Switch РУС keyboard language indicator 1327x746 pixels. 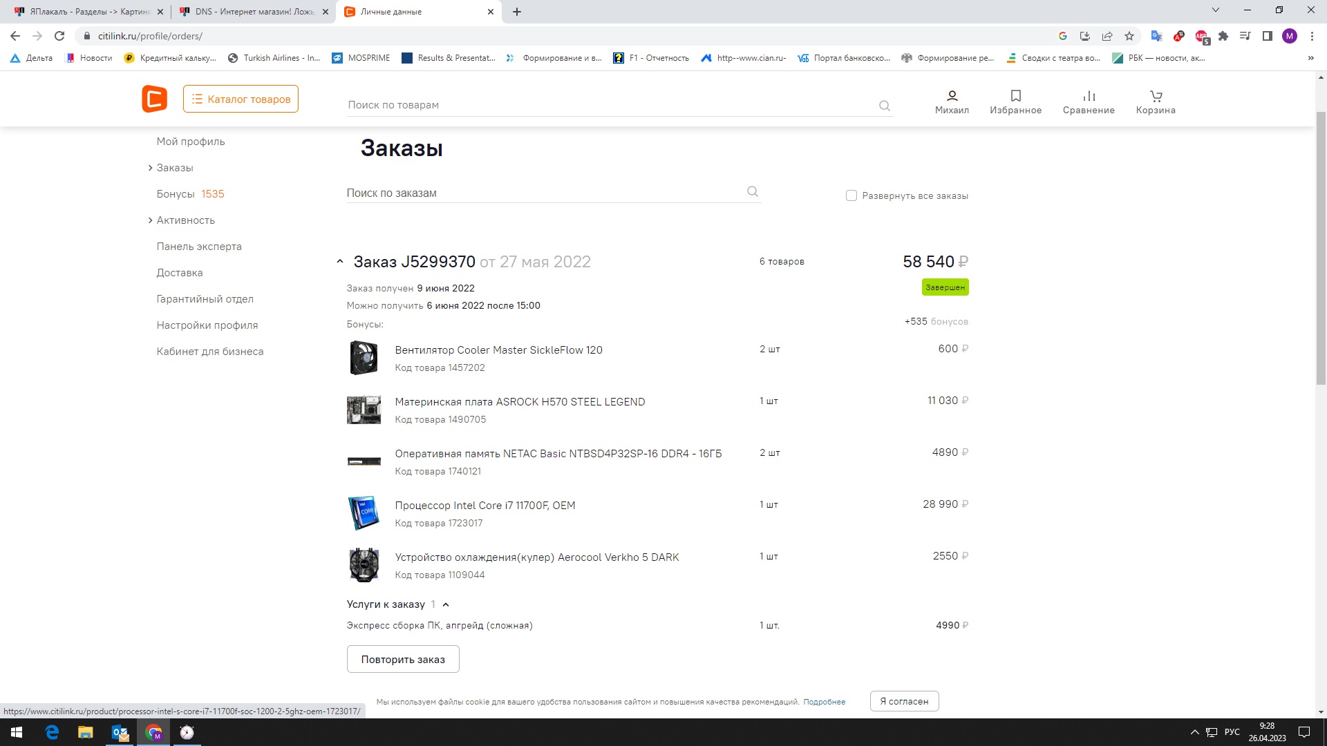tap(1232, 732)
